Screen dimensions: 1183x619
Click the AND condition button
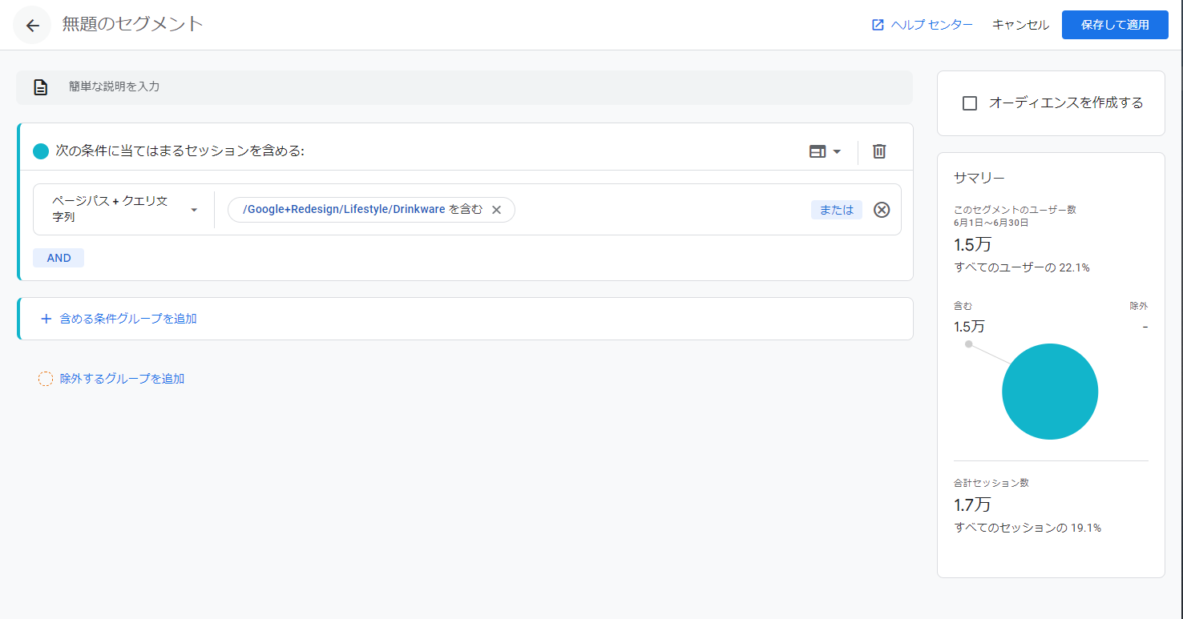pyautogui.click(x=59, y=258)
